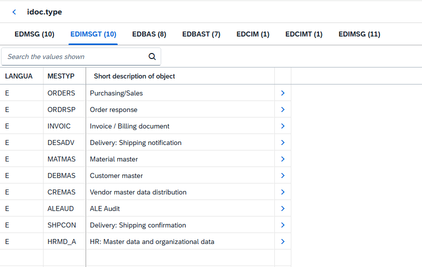Click 'HR: Master data and organizational data'
Viewport: 422px width, 267px height.
(x=152, y=241)
